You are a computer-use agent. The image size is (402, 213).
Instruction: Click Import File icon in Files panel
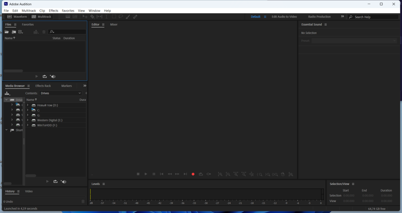click(x=14, y=32)
